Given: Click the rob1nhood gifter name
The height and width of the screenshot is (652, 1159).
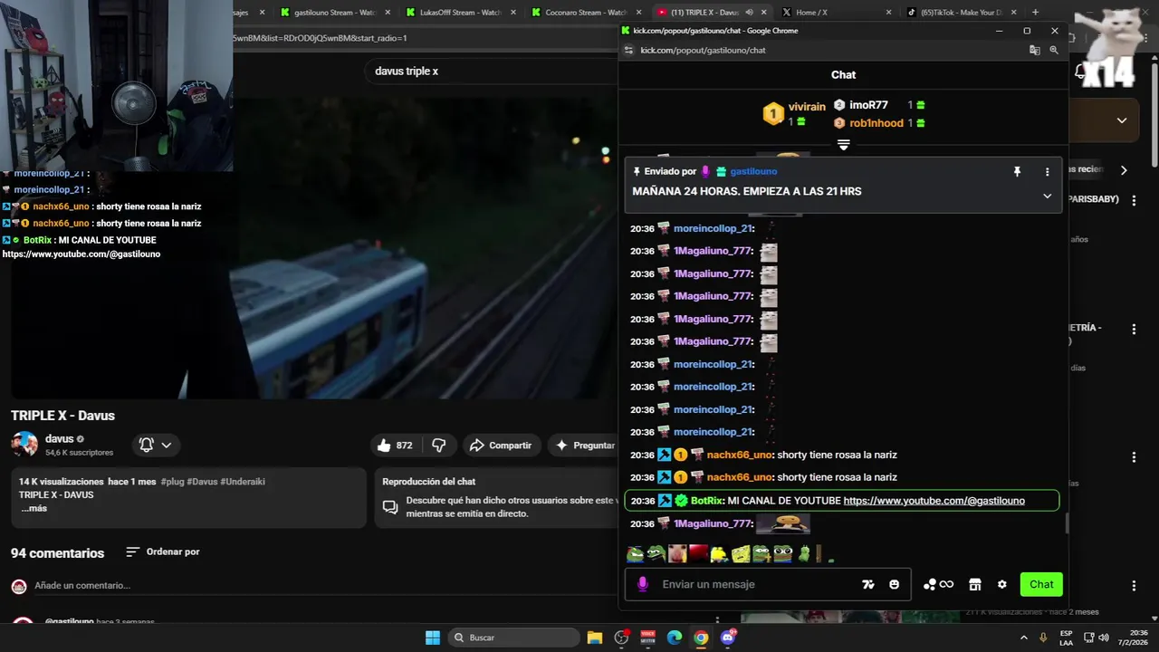Looking at the screenshot, I should [x=876, y=123].
